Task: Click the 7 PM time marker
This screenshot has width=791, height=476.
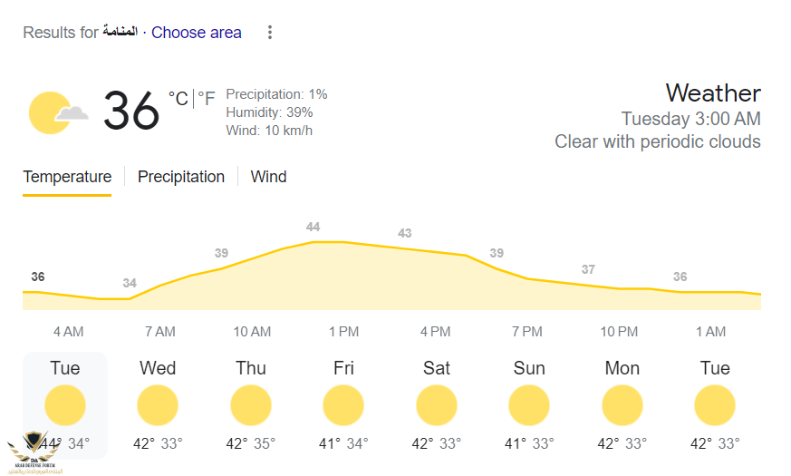Action: tap(526, 332)
